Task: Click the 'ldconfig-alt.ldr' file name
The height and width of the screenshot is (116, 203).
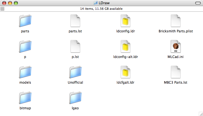Action: coord(125,57)
